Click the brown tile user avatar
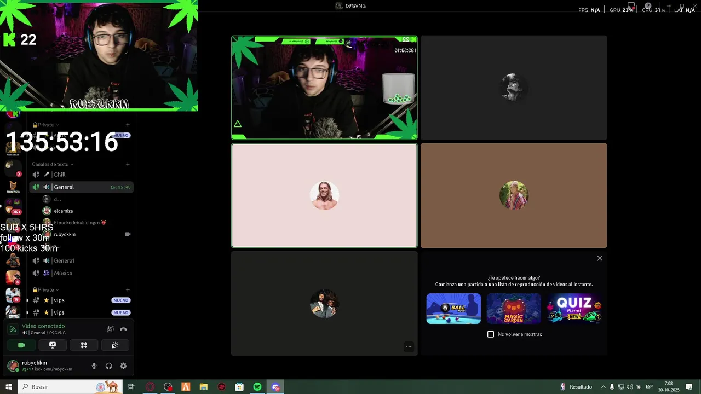701x394 pixels. tap(514, 195)
